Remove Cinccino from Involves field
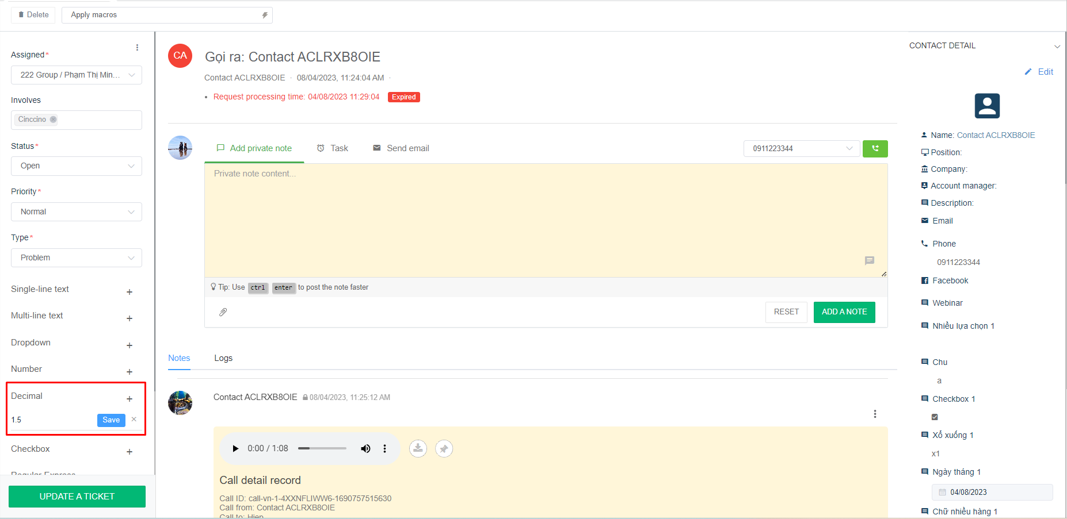 53,120
